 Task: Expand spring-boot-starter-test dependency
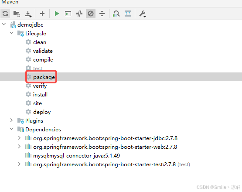[x=19, y=164]
